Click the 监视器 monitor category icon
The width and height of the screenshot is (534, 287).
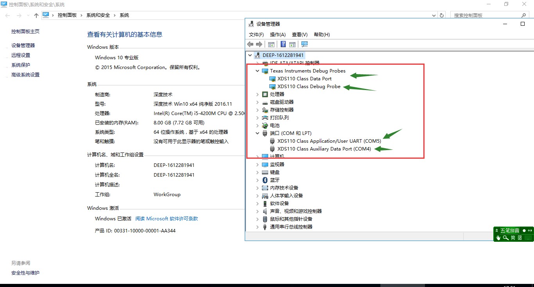point(265,165)
